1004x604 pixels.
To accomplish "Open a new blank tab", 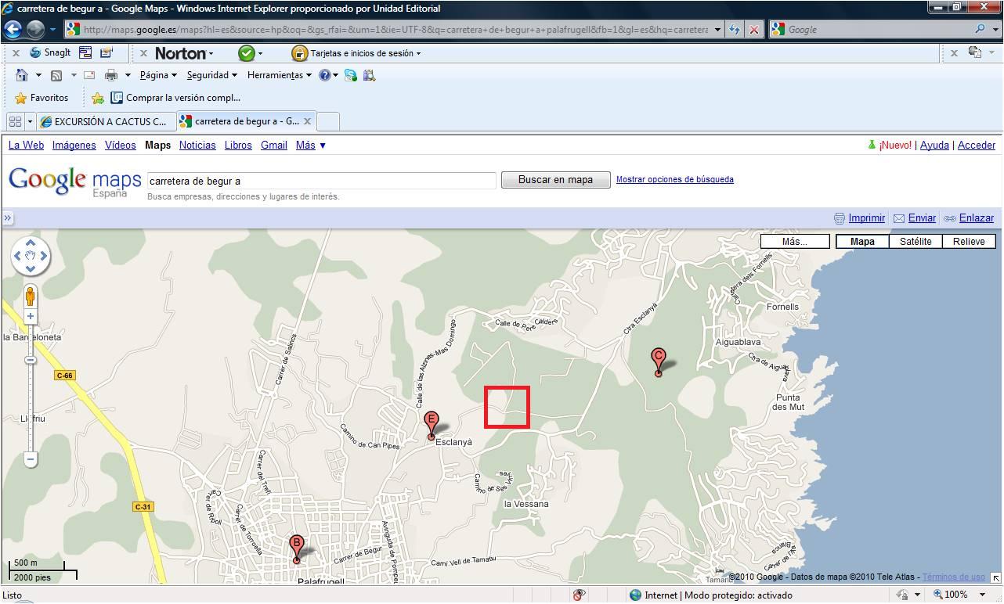I will point(329,121).
